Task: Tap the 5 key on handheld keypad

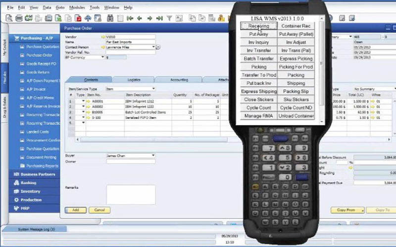Action: point(285,158)
